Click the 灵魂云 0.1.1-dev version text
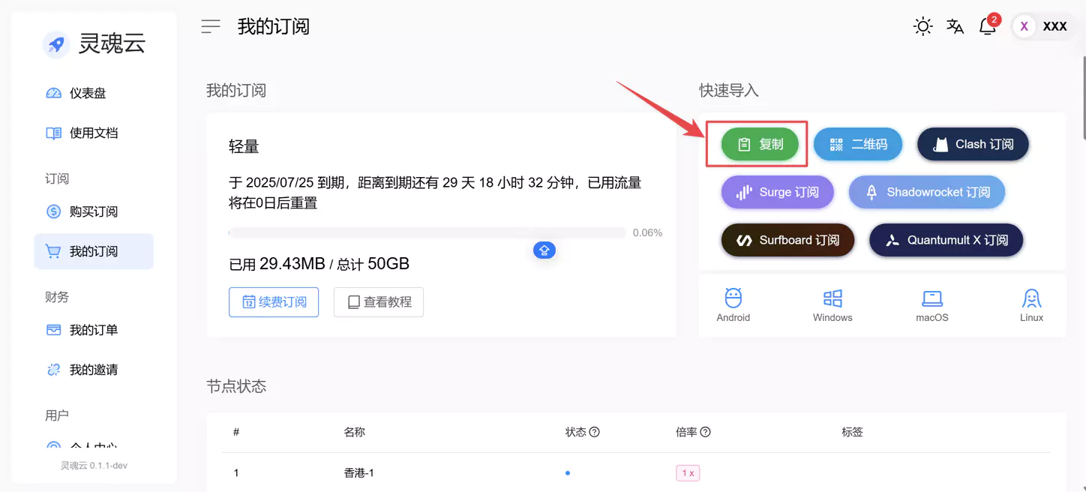This screenshot has width=1086, height=492. click(x=94, y=466)
